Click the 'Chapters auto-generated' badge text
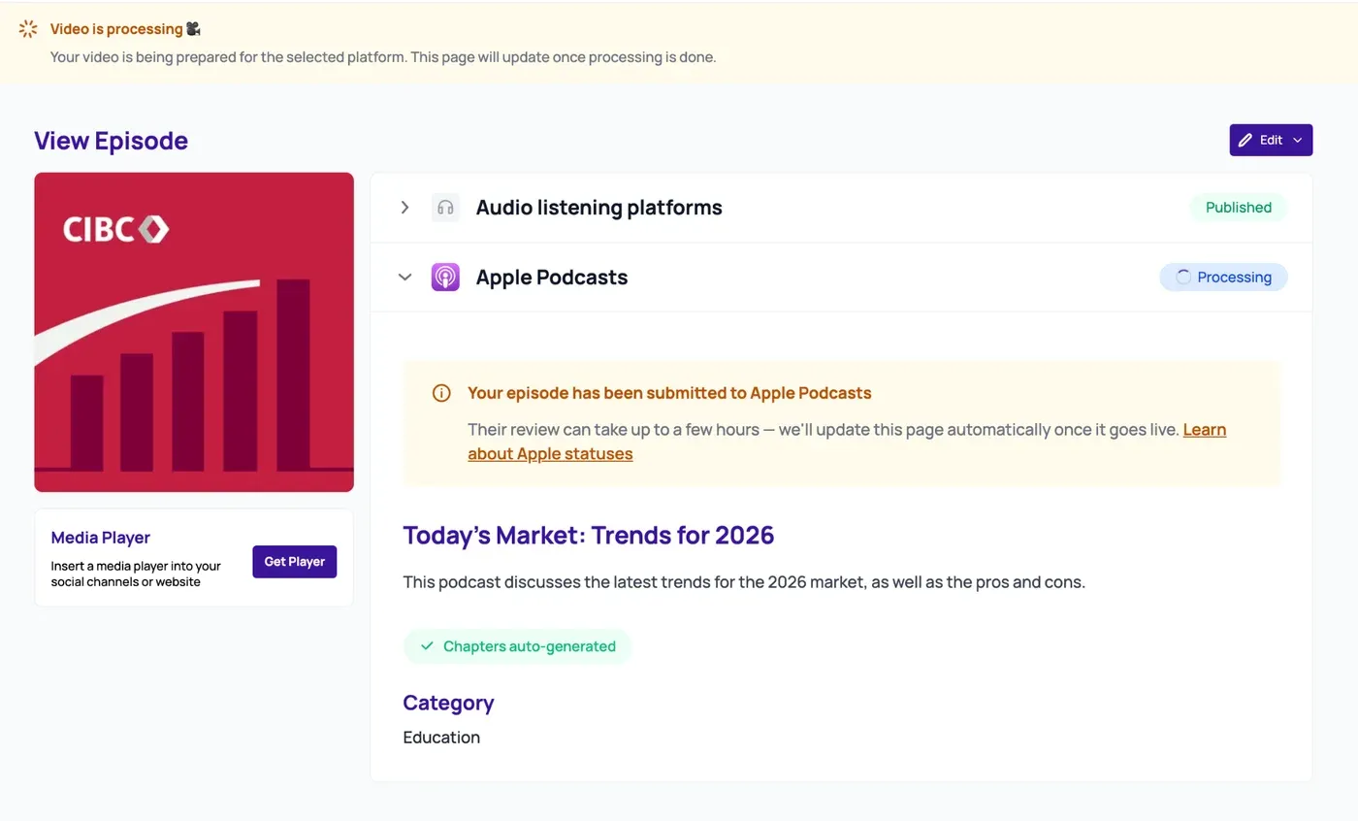This screenshot has height=821, width=1358. [x=530, y=646]
